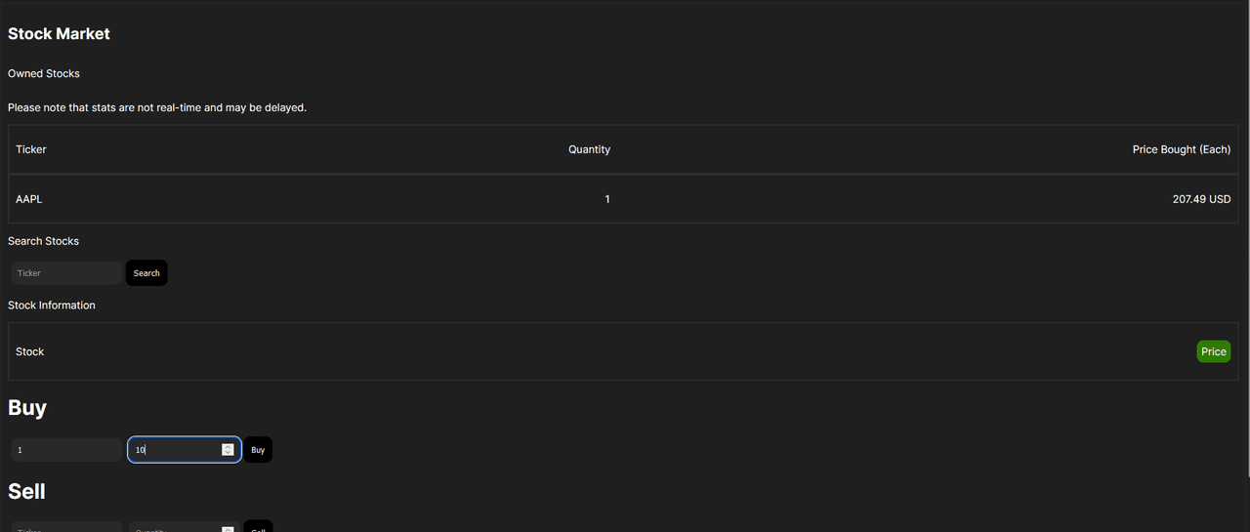Click the Sell section heading
The width and height of the screenshot is (1250, 532).
point(28,491)
